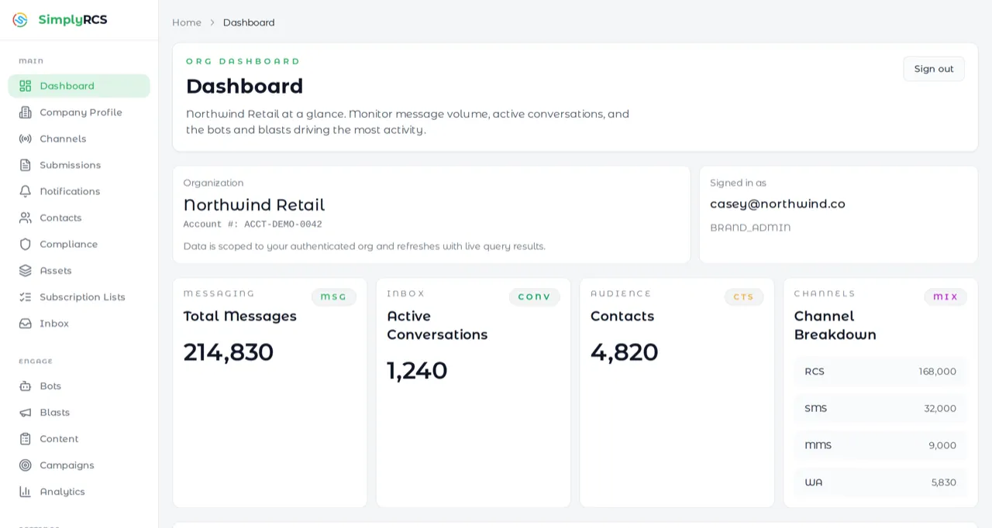Click the Channels broadcast icon

point(26,139)
